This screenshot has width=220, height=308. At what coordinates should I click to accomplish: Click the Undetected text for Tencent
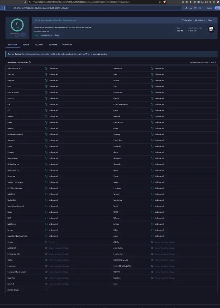(159, 194)
